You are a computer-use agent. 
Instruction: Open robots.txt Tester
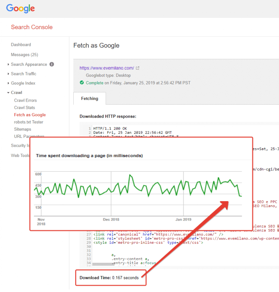(29, 122)
